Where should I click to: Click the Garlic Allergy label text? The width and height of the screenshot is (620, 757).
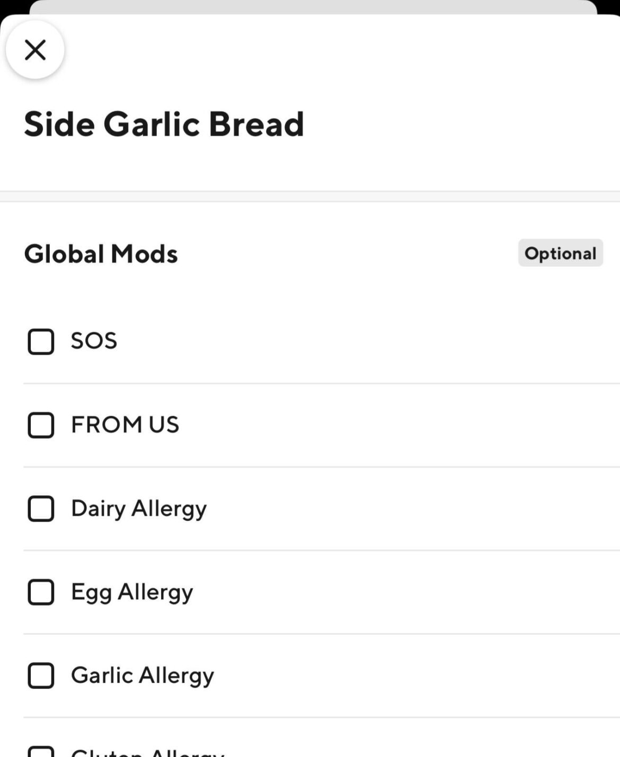pos(142,674)
